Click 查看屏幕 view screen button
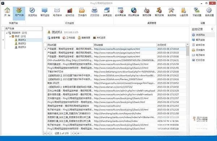Viewport: 217px width, 141px height. coord(54,38)
